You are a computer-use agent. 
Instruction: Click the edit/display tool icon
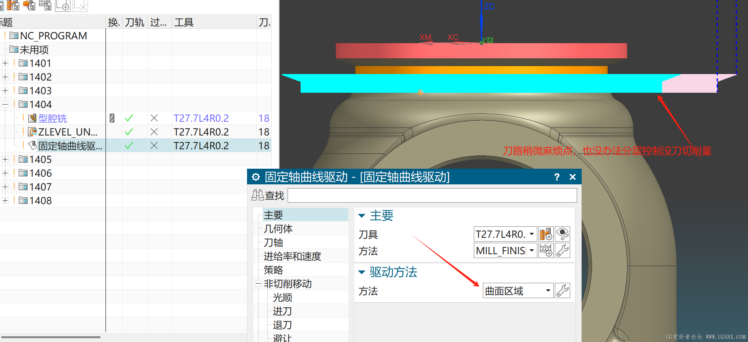[563, 234]
